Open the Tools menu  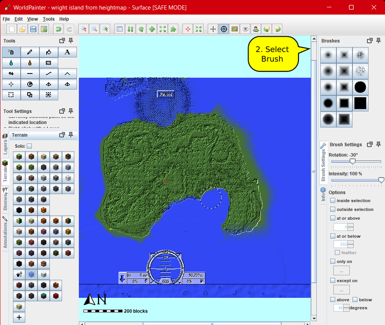pos(49,19)
